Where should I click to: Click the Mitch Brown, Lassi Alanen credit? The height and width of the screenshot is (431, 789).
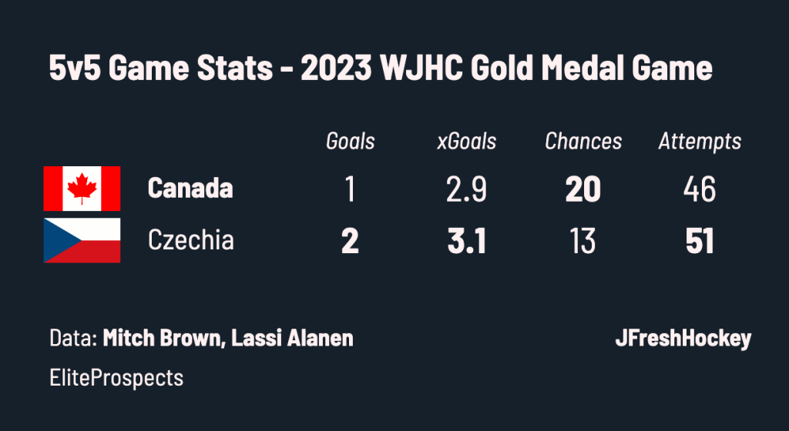pyautogui.click(x=228, y=338)
